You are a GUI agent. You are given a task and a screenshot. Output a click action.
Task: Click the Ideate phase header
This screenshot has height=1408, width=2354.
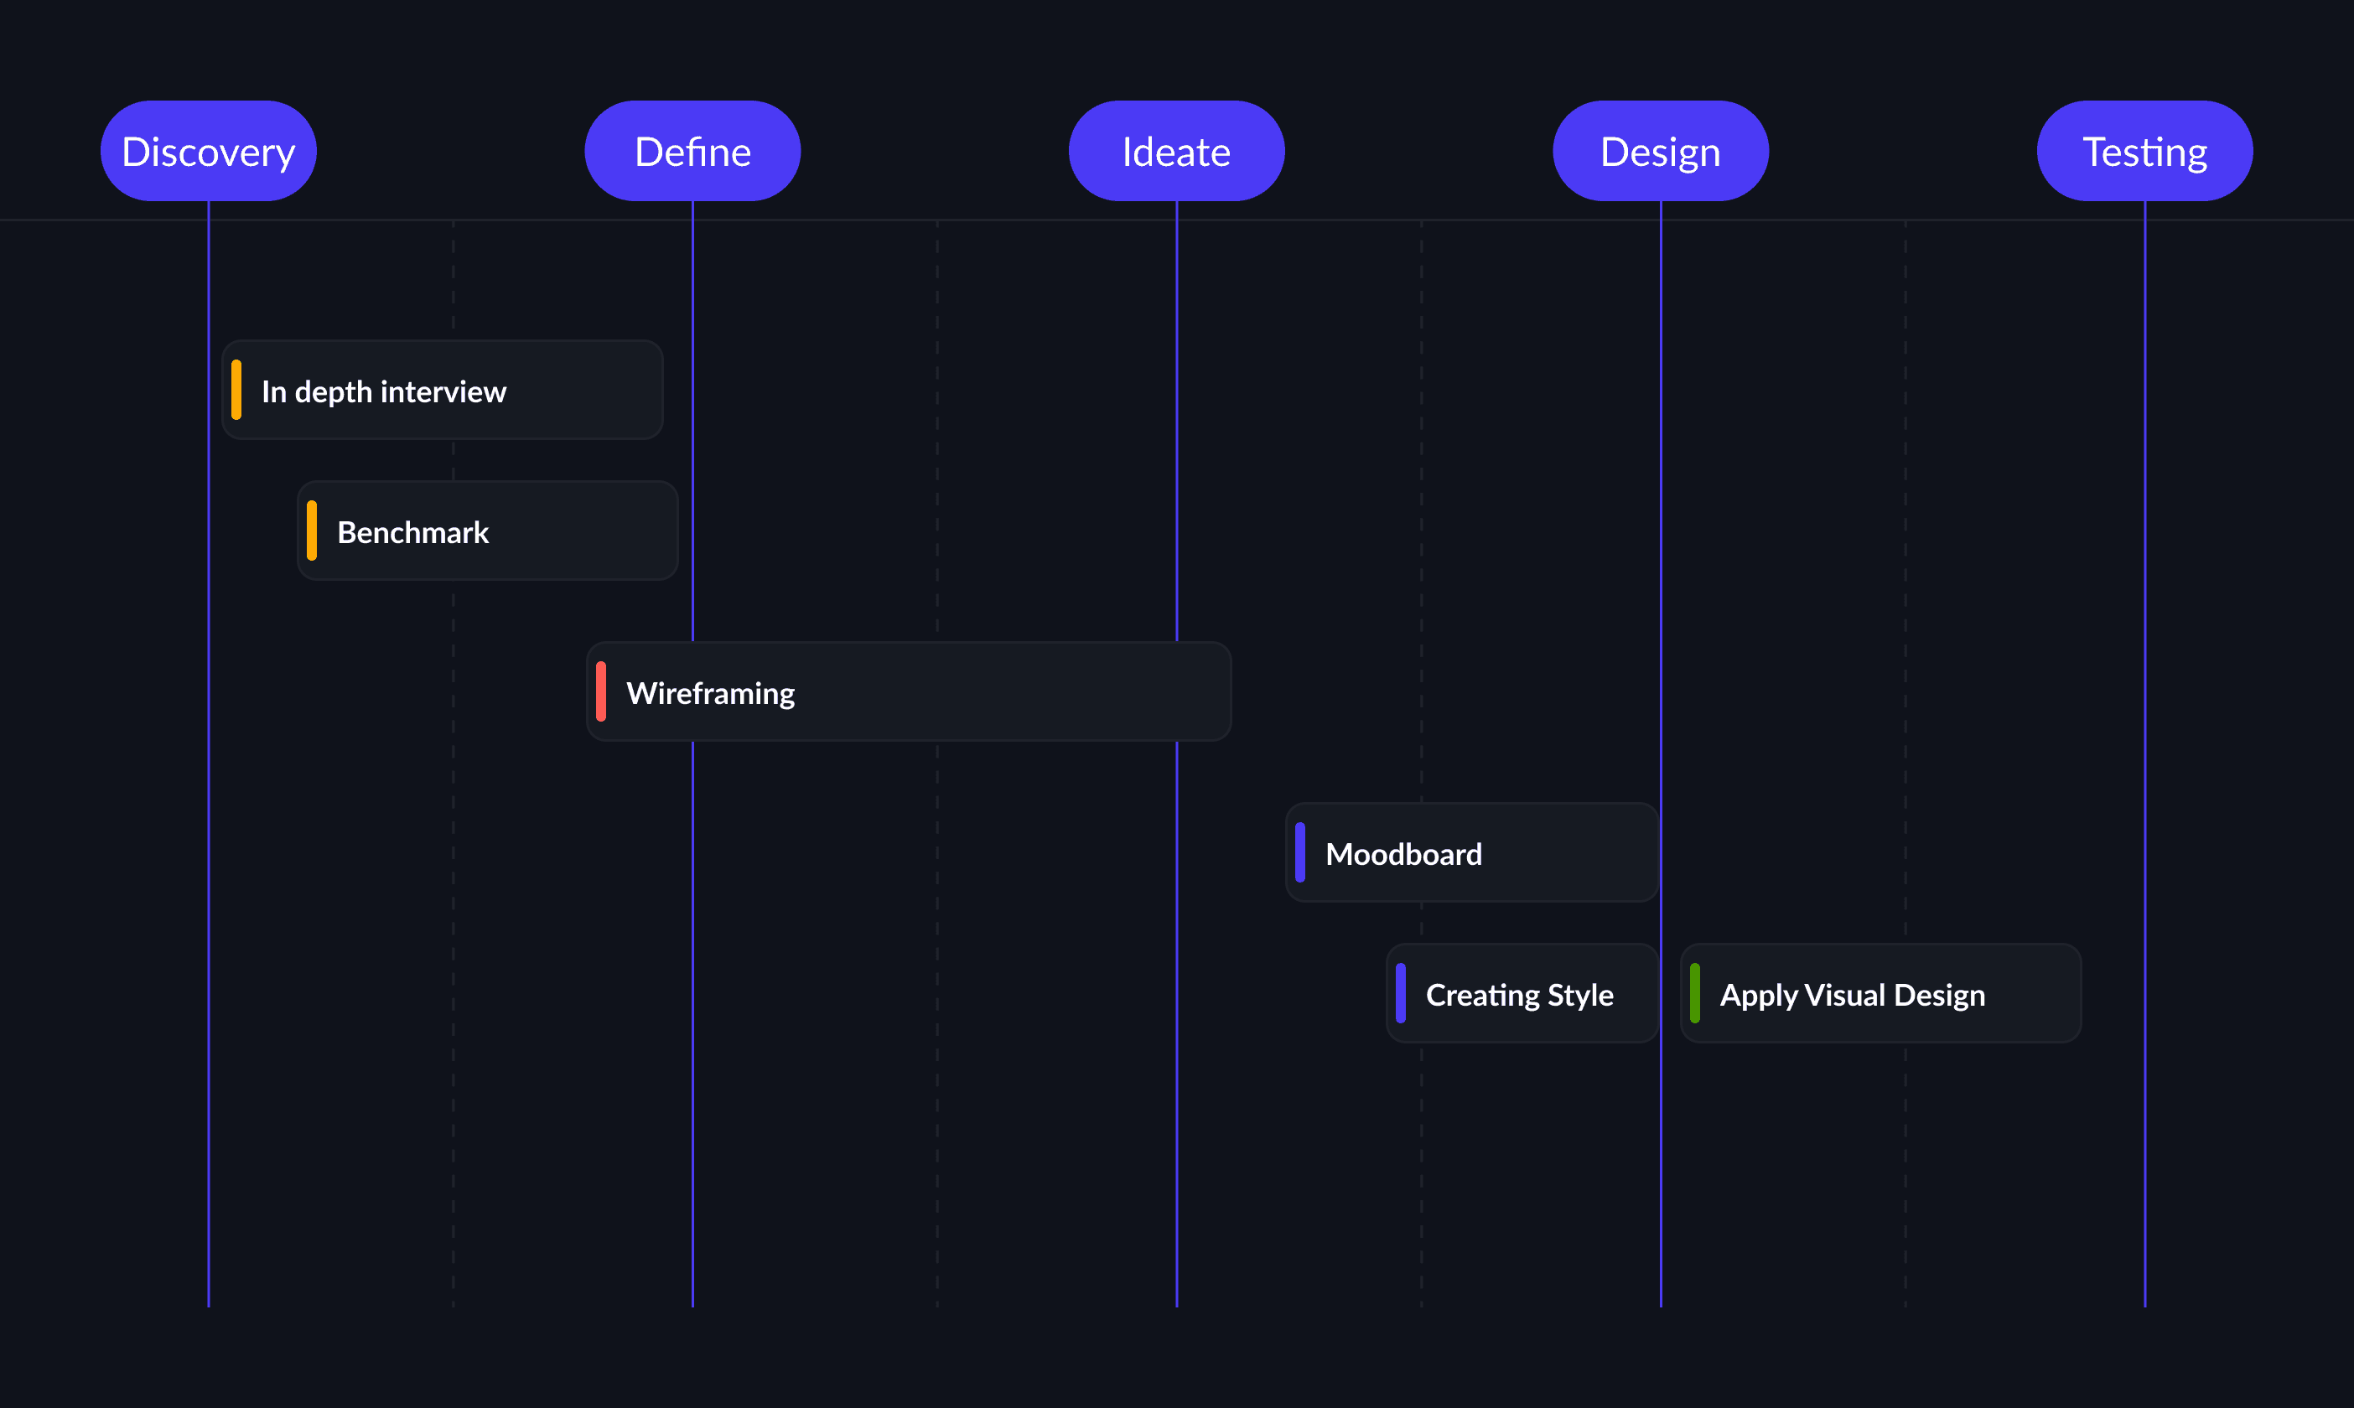point(1175,151)
